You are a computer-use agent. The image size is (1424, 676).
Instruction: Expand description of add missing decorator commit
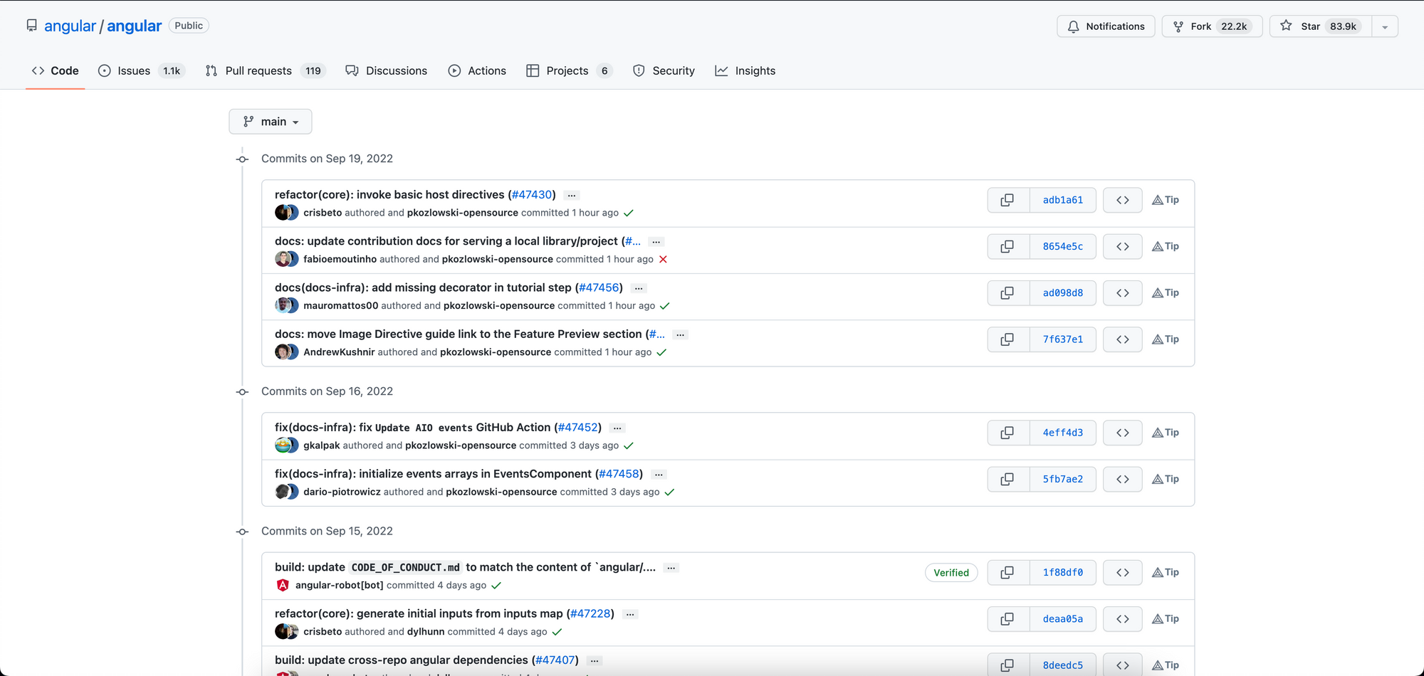[639, 288]
